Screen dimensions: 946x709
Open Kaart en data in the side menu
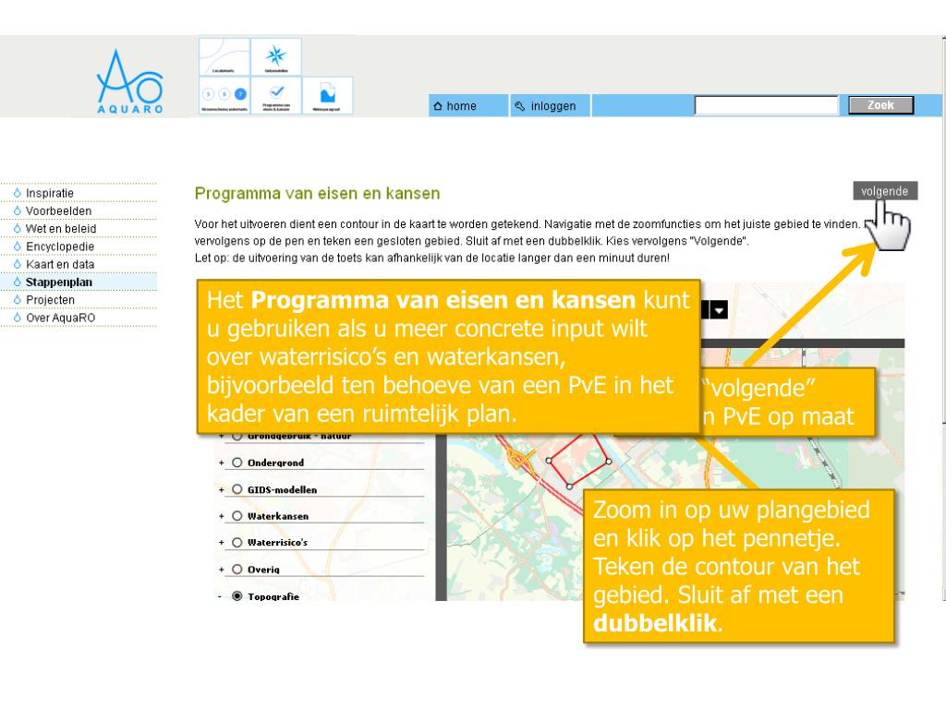pos(60,264)
